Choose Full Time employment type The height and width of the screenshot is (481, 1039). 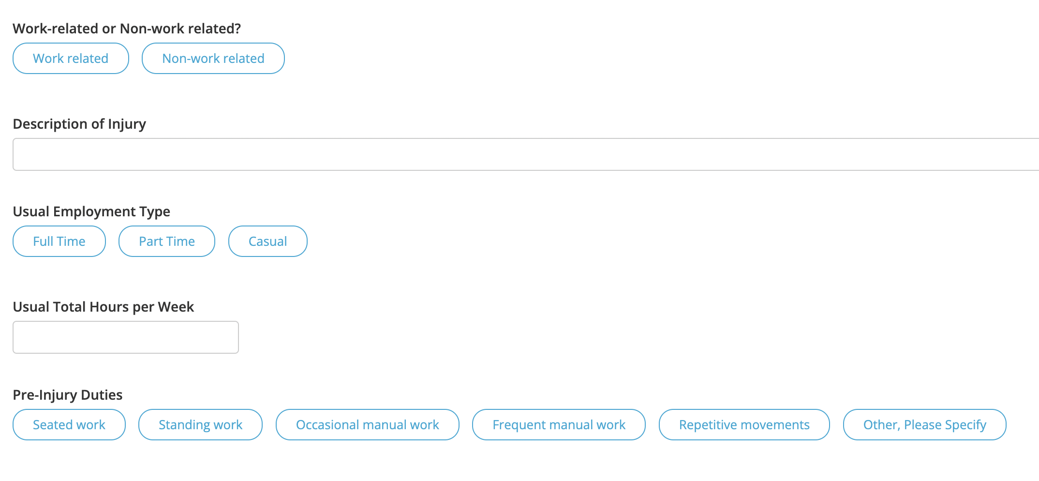pyautogui.click(x=59, y=241)
